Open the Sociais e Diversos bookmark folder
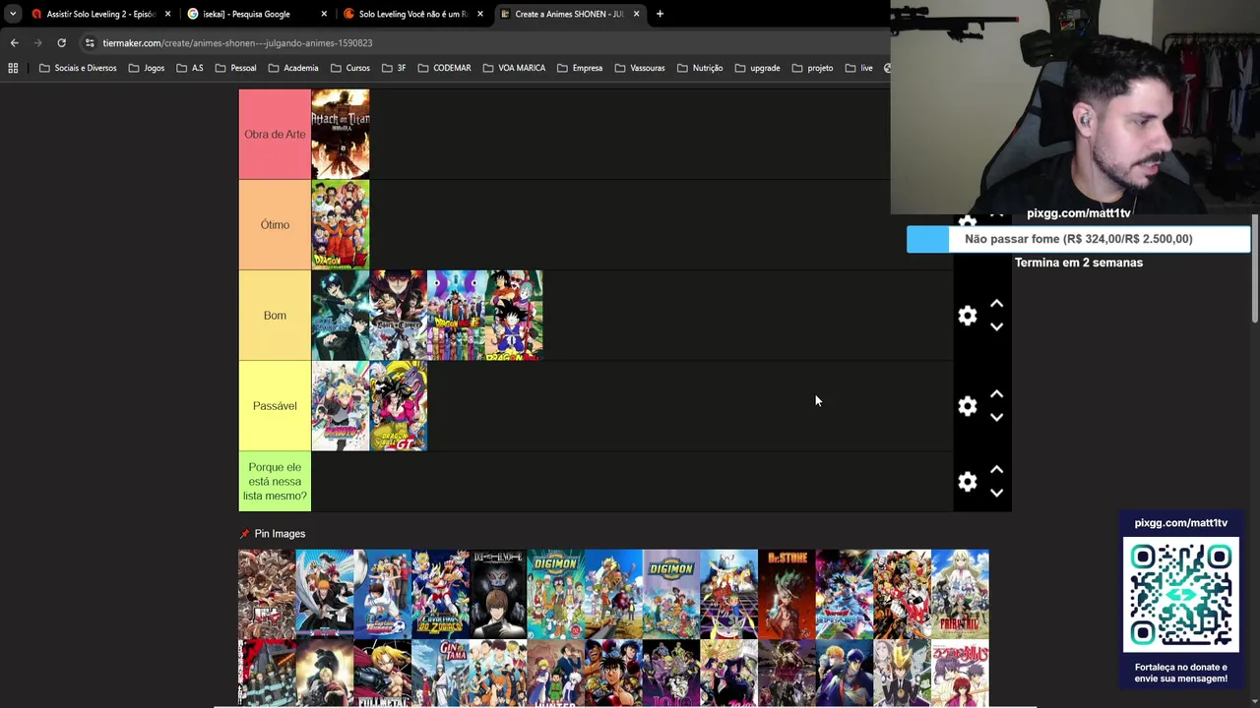 click(78, 68)
